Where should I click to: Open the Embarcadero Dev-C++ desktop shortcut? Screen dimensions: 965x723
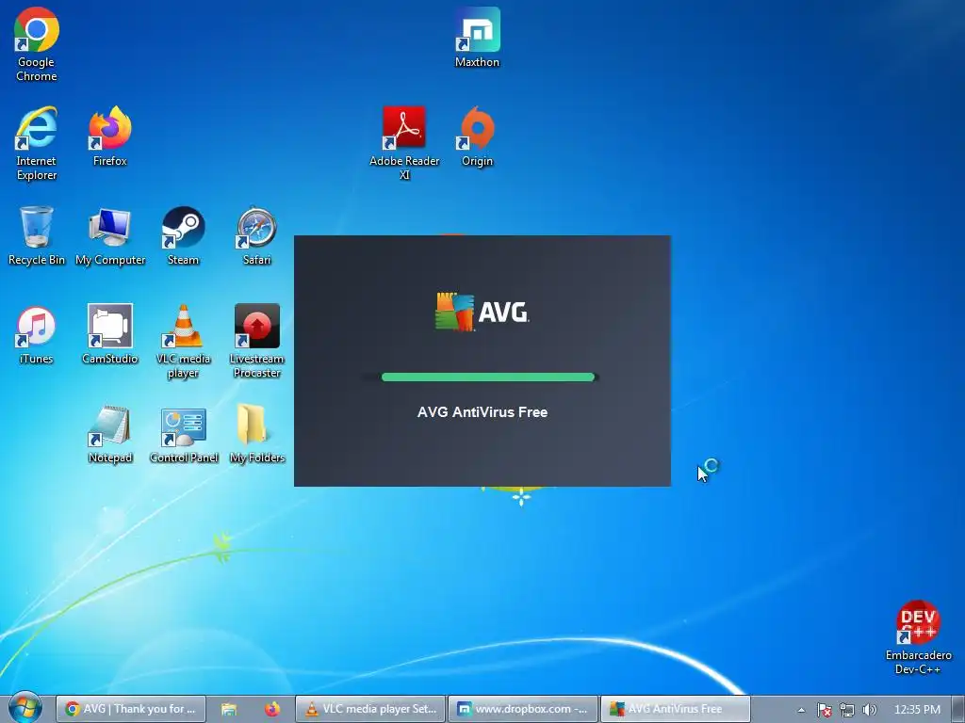coord(918,637)
